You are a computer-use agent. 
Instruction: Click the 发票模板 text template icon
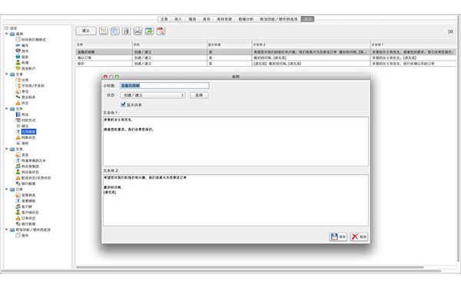(x=18, y=200)
